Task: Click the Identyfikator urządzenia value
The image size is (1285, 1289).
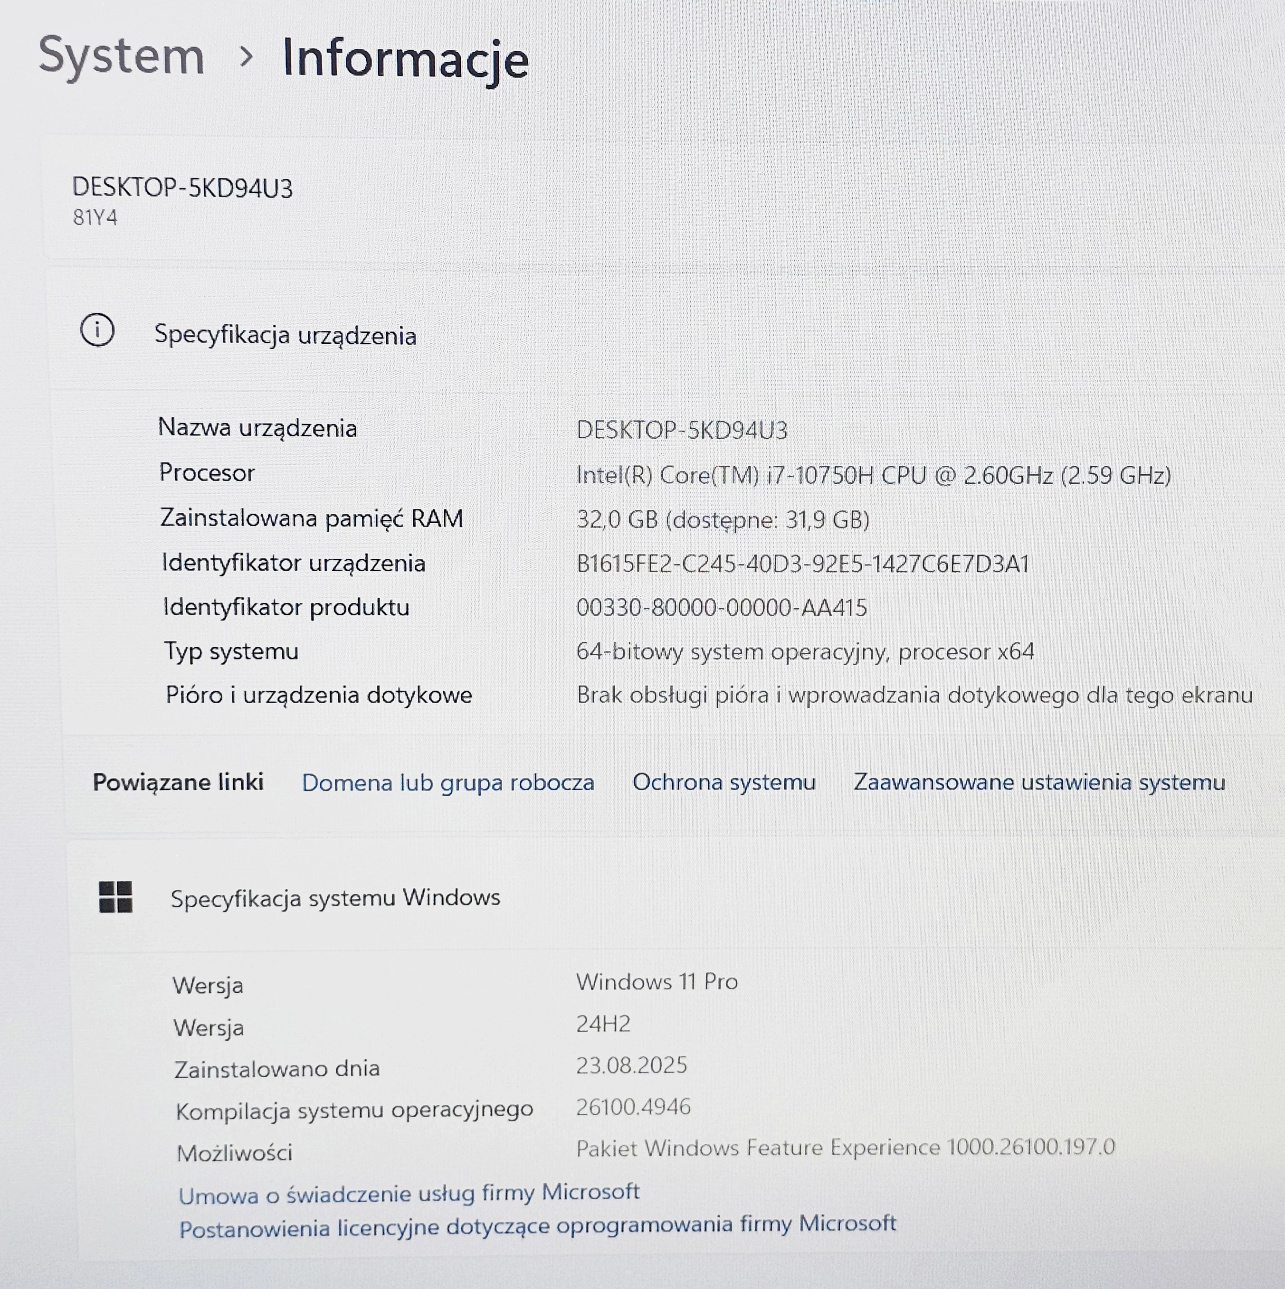Action: pyautogui.click(x=802, y=564)
